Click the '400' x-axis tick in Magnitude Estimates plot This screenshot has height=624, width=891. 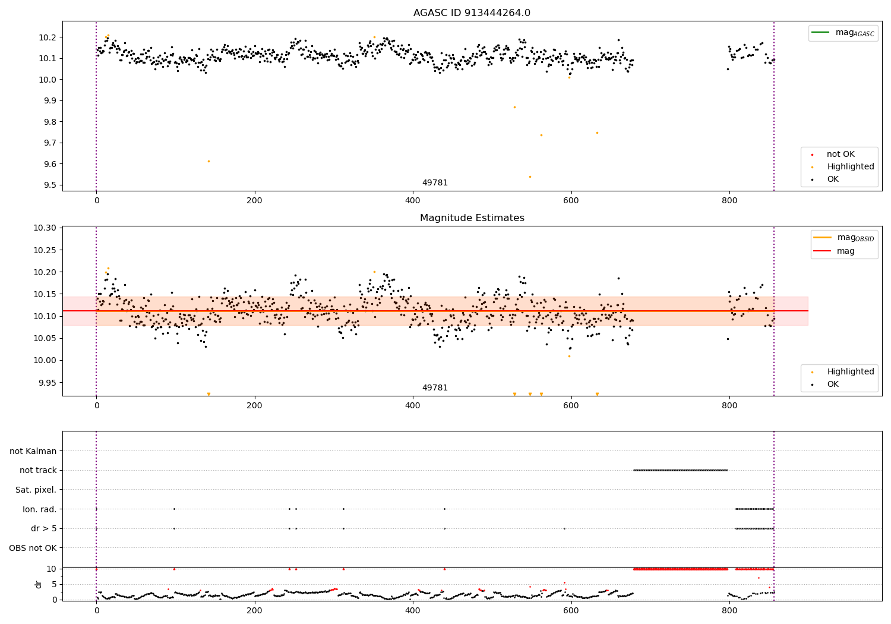click(x=413, y=406)
